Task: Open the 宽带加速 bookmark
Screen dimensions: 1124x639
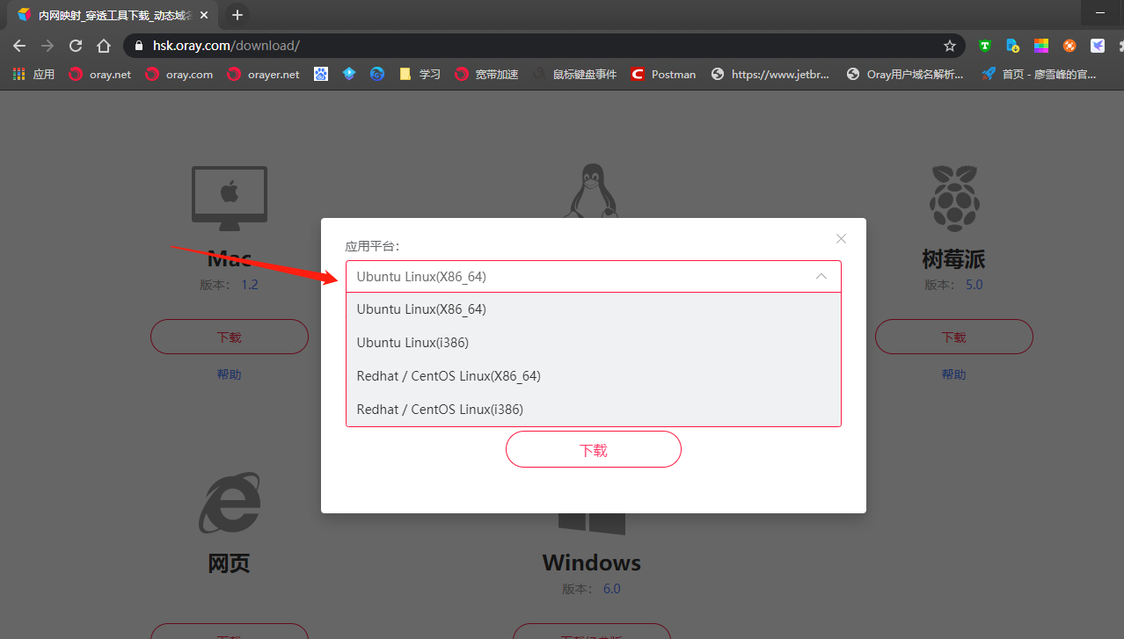Action: [486, 75]
